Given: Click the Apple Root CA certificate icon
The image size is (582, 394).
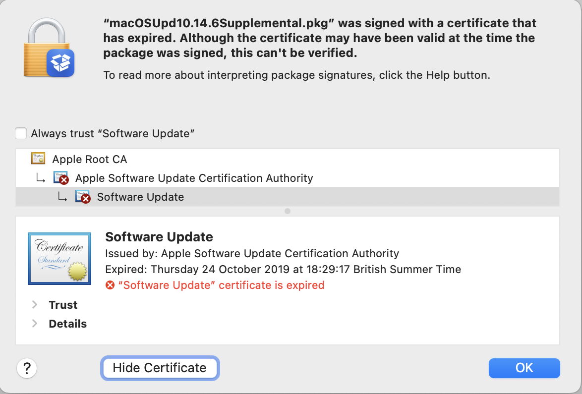Looking at the screenshot, I should [x=38, y=159].
